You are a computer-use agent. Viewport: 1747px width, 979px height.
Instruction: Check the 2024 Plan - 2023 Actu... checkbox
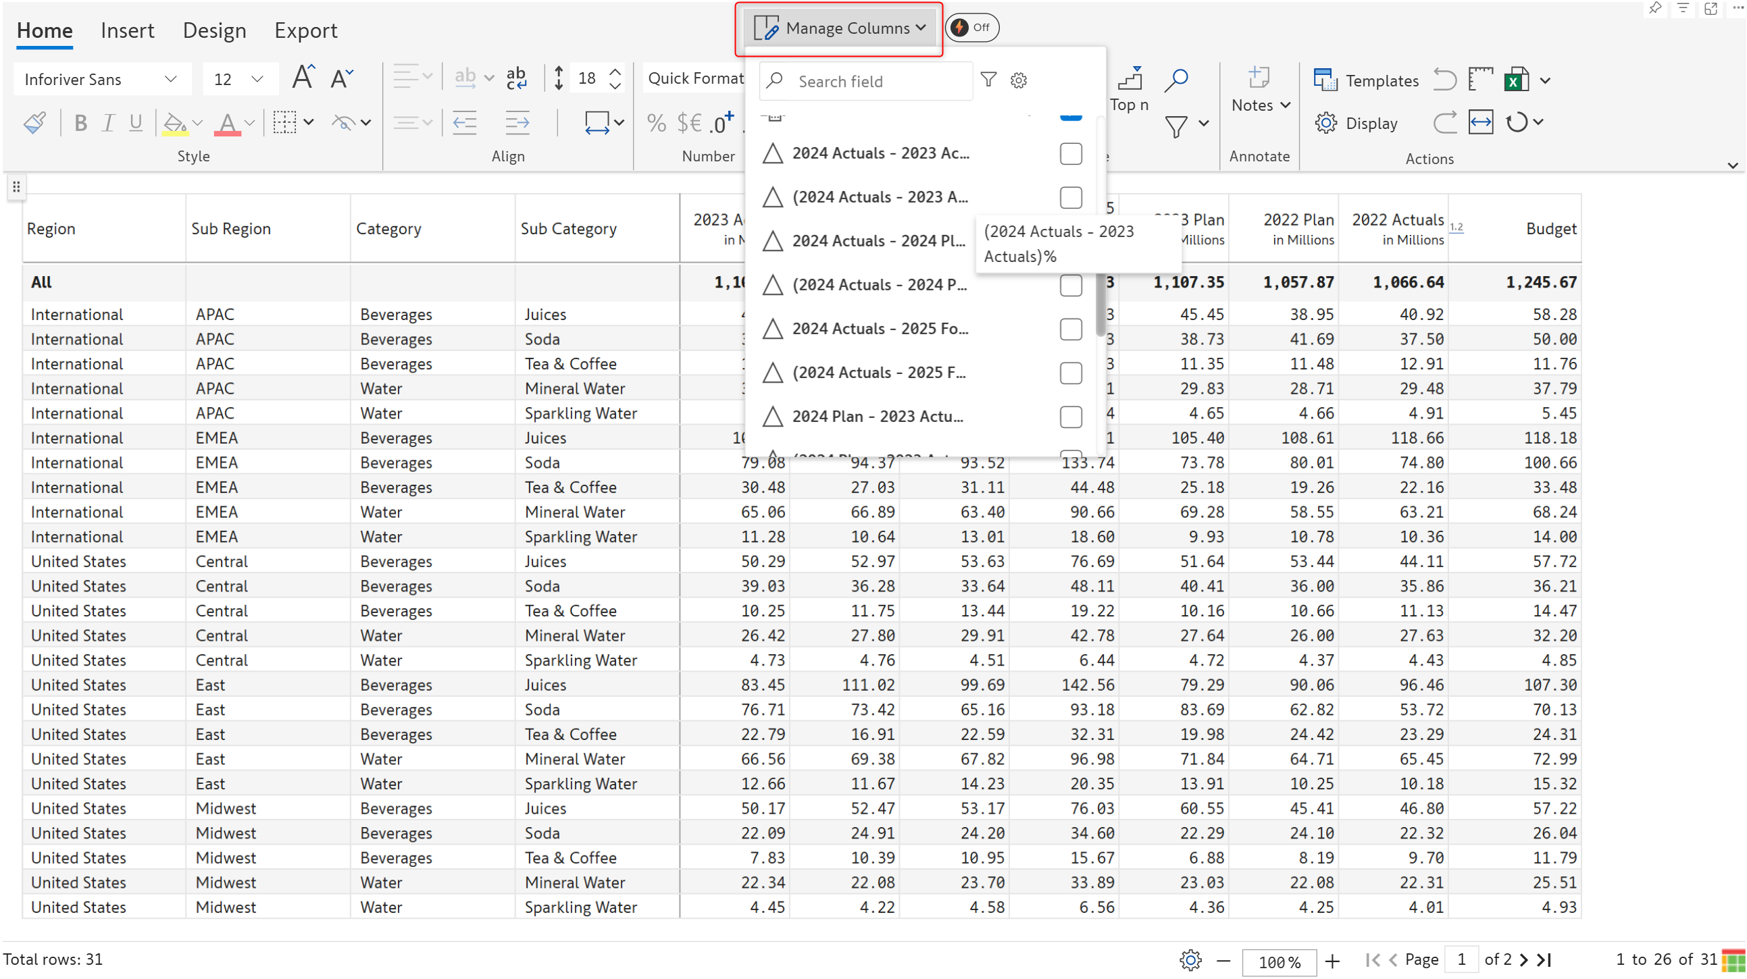1070,417
